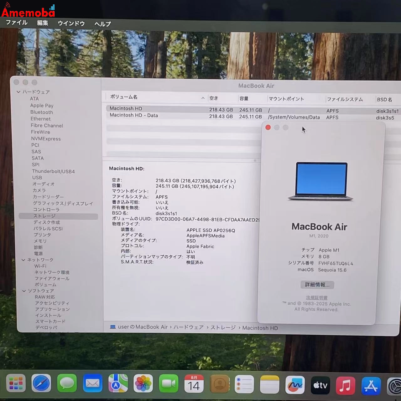Collapse the ハードウェア section
The height and width of the screenshot is (401, 401).
click(x=18, y=92)
